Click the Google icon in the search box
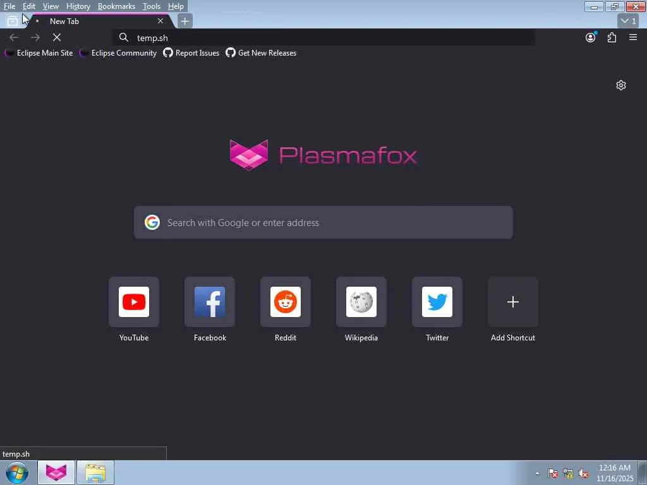The image size is (647, 485). pos(152,222)
